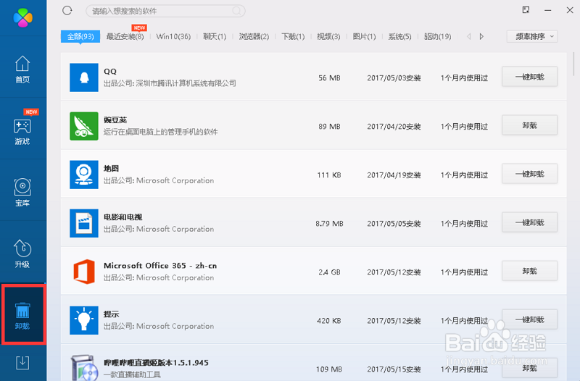Screen dimensions: 580x381
Task: Switch to 视频(3) tab
Action: 328,36
